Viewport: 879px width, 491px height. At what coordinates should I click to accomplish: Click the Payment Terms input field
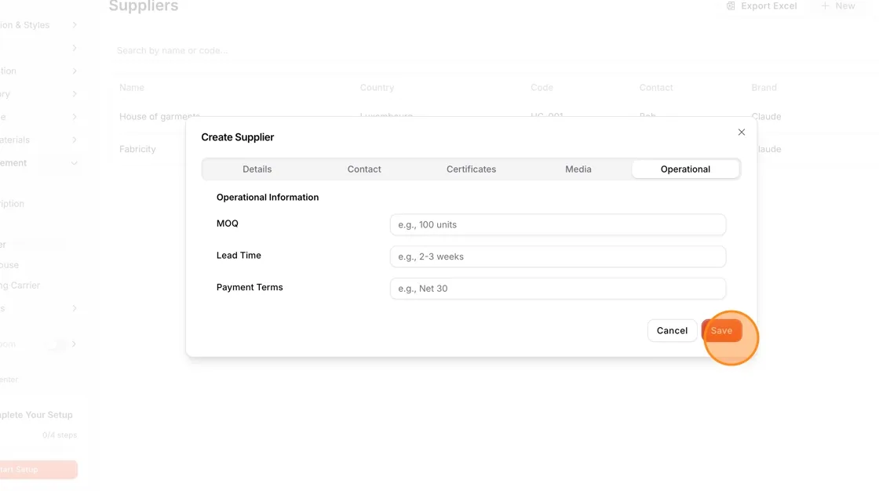558,289
